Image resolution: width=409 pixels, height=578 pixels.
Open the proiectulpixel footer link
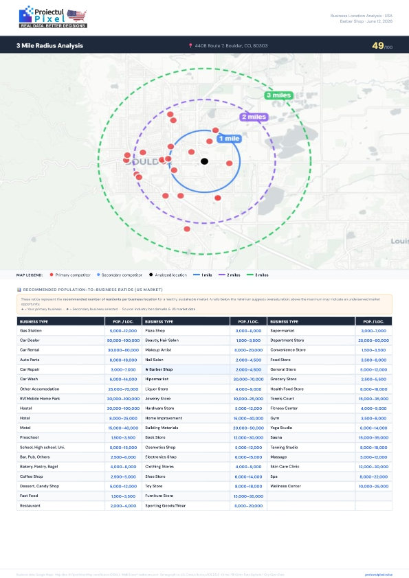tap(378, 575)
